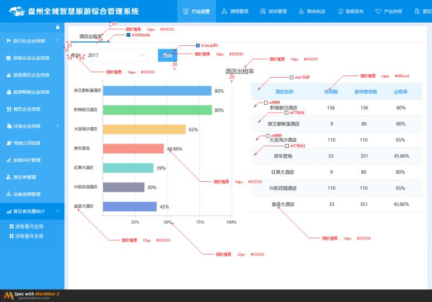Click the blue 查询 query button
This screenshot has height=302, width=432.
pos(167,56)
